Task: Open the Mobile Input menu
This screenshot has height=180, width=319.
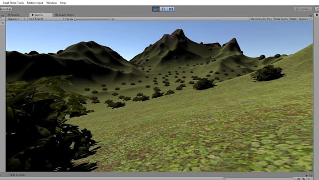Action: pyautogui.click(x=35, y=3)
